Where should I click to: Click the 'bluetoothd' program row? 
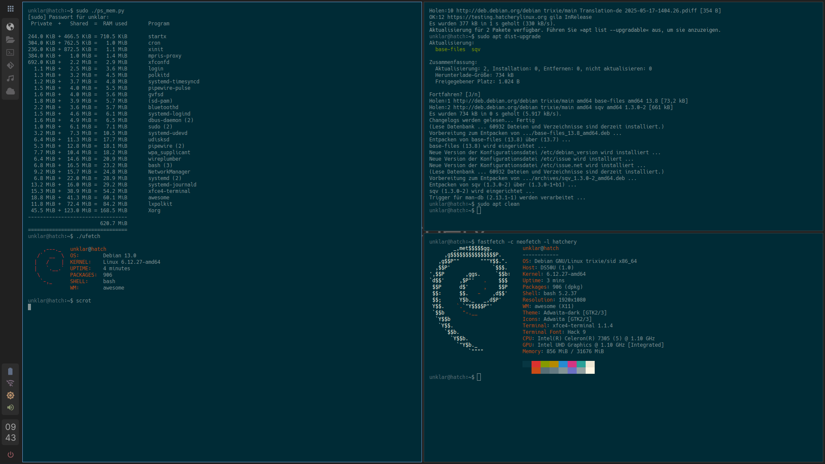[x=103, y=107]
